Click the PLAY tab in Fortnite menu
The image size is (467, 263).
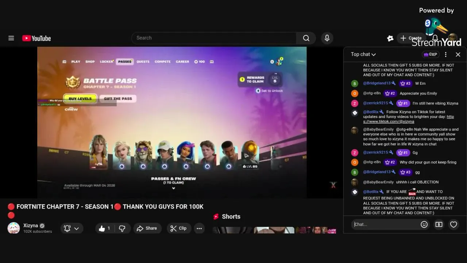[76, 62]
